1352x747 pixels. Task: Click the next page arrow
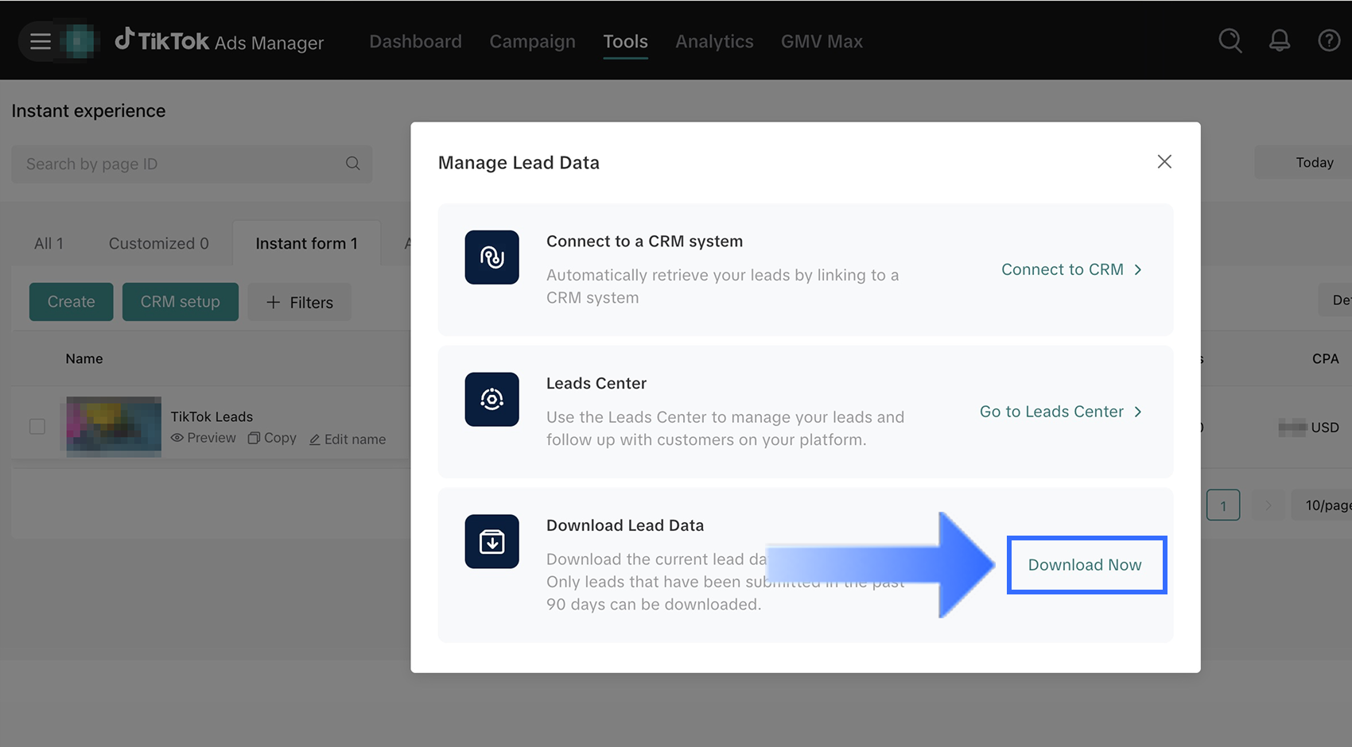pos(1268,505)
